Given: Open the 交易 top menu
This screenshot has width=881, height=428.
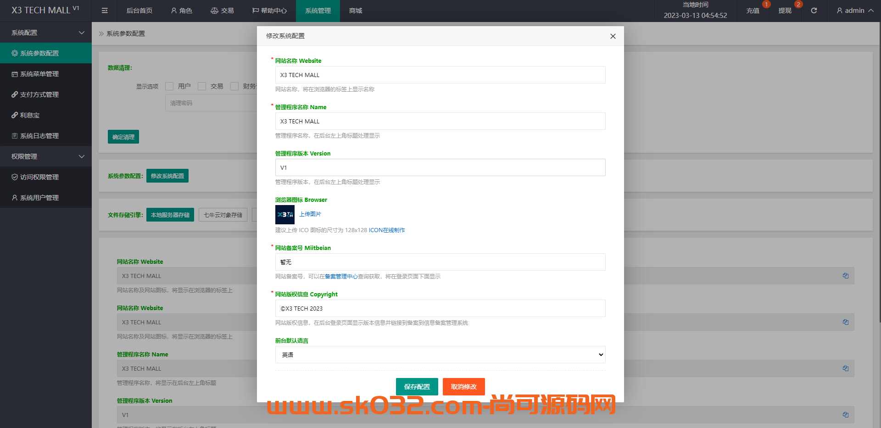Looking at the screenshot, I should [x=222, y=11].
